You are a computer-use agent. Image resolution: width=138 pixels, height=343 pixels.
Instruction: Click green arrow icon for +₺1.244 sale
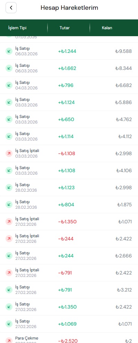point(9,51)
